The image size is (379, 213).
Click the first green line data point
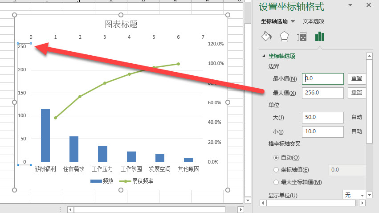click(56, 118)
